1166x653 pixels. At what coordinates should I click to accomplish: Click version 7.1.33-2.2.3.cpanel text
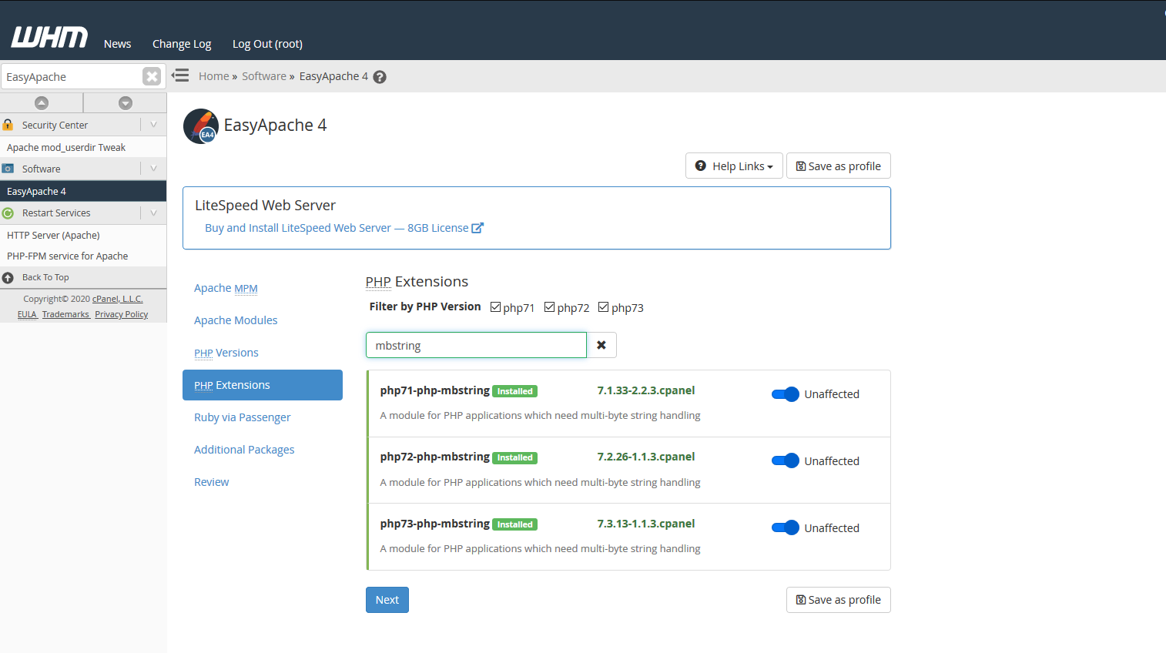coord(646,390)
